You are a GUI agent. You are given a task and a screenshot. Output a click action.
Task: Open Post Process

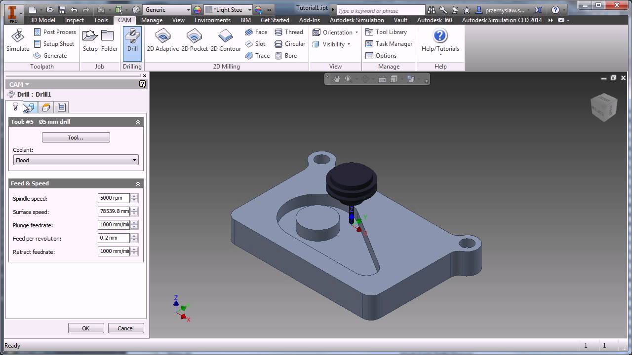click(x=55, y=32)
